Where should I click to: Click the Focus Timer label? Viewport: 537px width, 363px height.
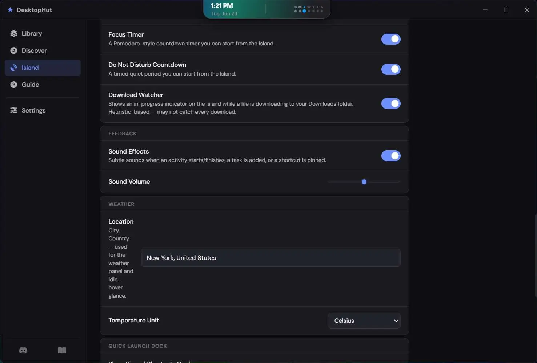(x=126, y=34)
